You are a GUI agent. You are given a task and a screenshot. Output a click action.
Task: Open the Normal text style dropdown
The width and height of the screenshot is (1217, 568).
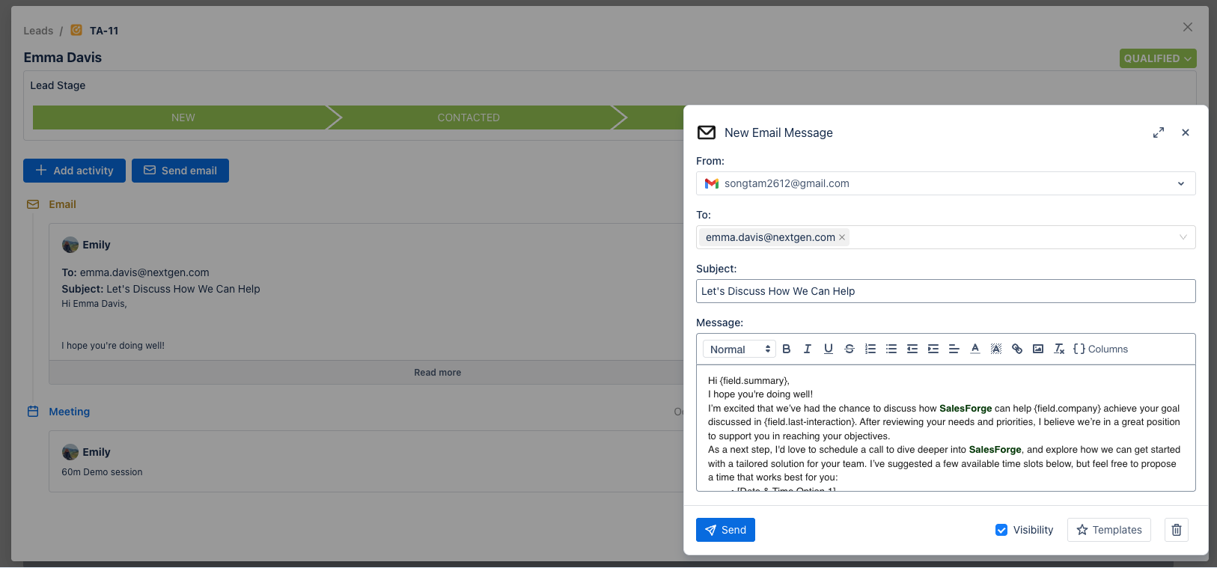click(x=739, y=349)
